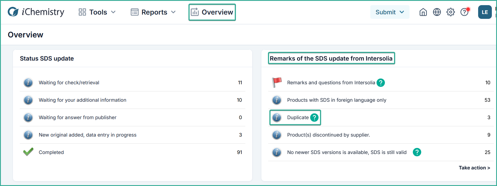
Task: Open the settings gear icon
Action: tap(450, 12)
